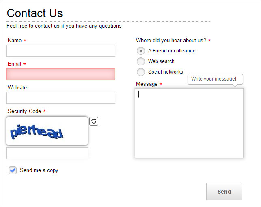Select the 'A Friend or colleauge' radio button
Viewport: 261px width, 207px height.
click(141, 51)
